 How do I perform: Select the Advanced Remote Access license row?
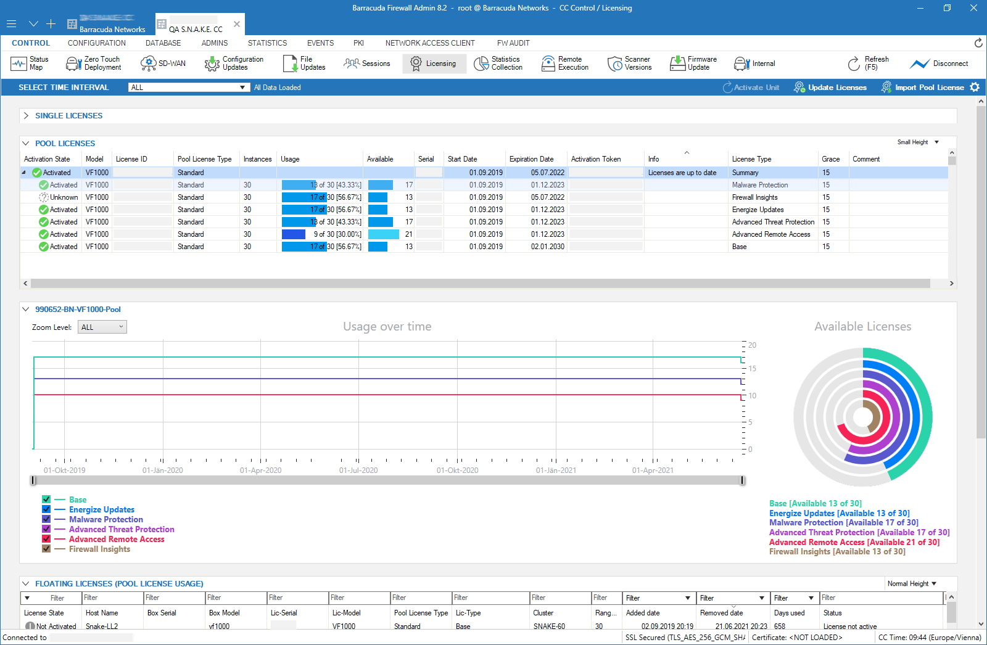pyautogui.click(x=484, y=234)
